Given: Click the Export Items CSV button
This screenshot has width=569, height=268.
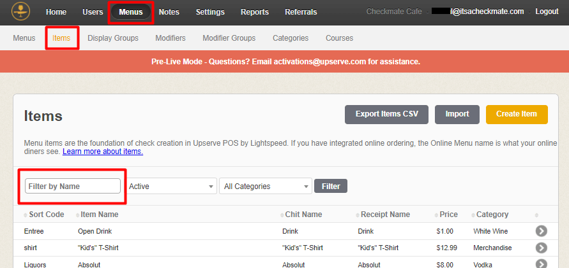Looking at the screenshot, I should (386, 114).
